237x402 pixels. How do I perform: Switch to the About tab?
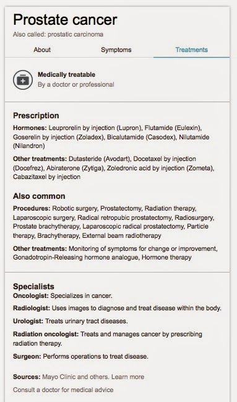point(42,50)
